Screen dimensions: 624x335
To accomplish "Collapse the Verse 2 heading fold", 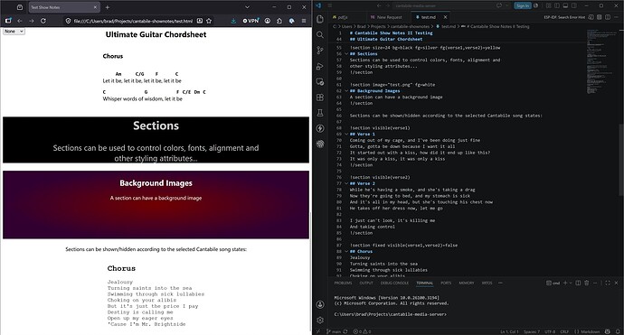I will (346, 183).
